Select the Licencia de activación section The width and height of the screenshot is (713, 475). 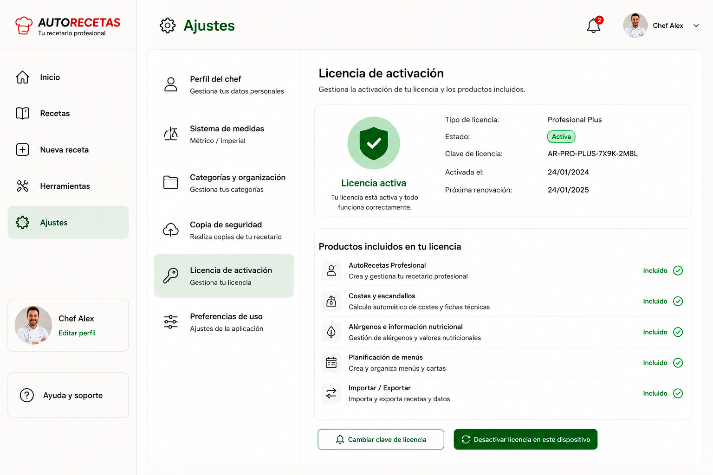(x=224, y=276)
